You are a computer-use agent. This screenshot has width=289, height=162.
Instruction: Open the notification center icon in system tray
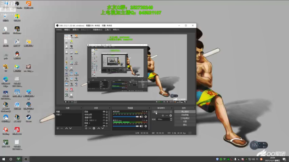click(284, 159)
